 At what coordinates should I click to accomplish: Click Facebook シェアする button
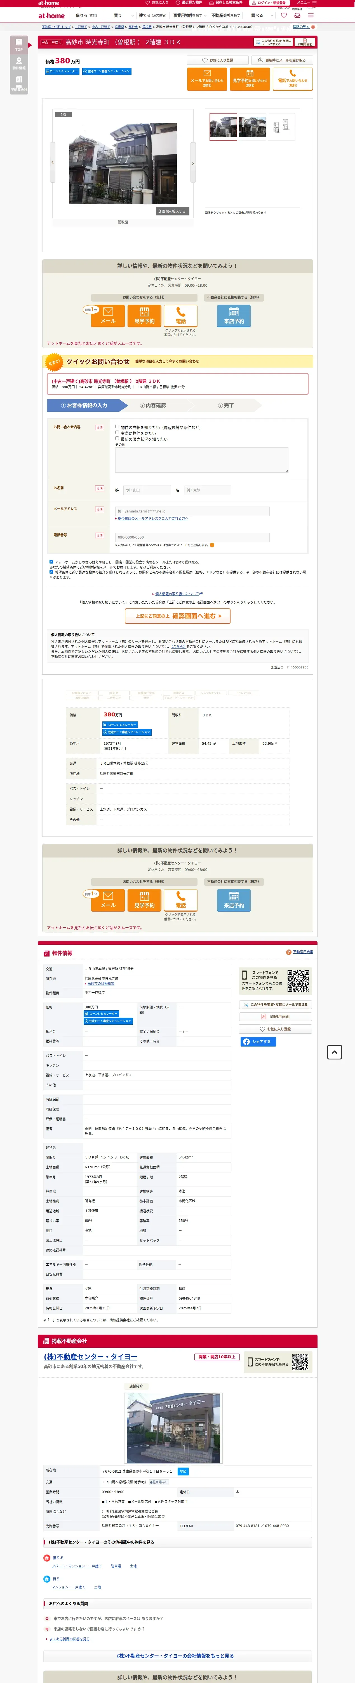258,1041
